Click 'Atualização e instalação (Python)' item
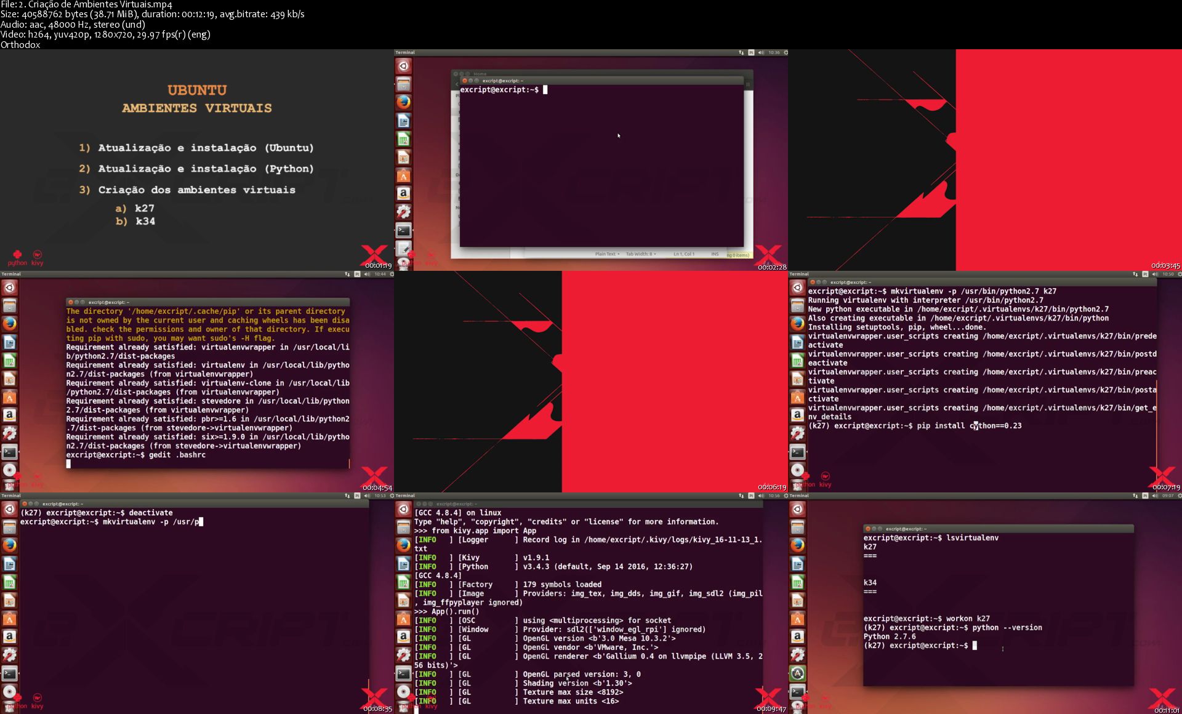This screenshot has width=1182, height=714. (206, 169)
